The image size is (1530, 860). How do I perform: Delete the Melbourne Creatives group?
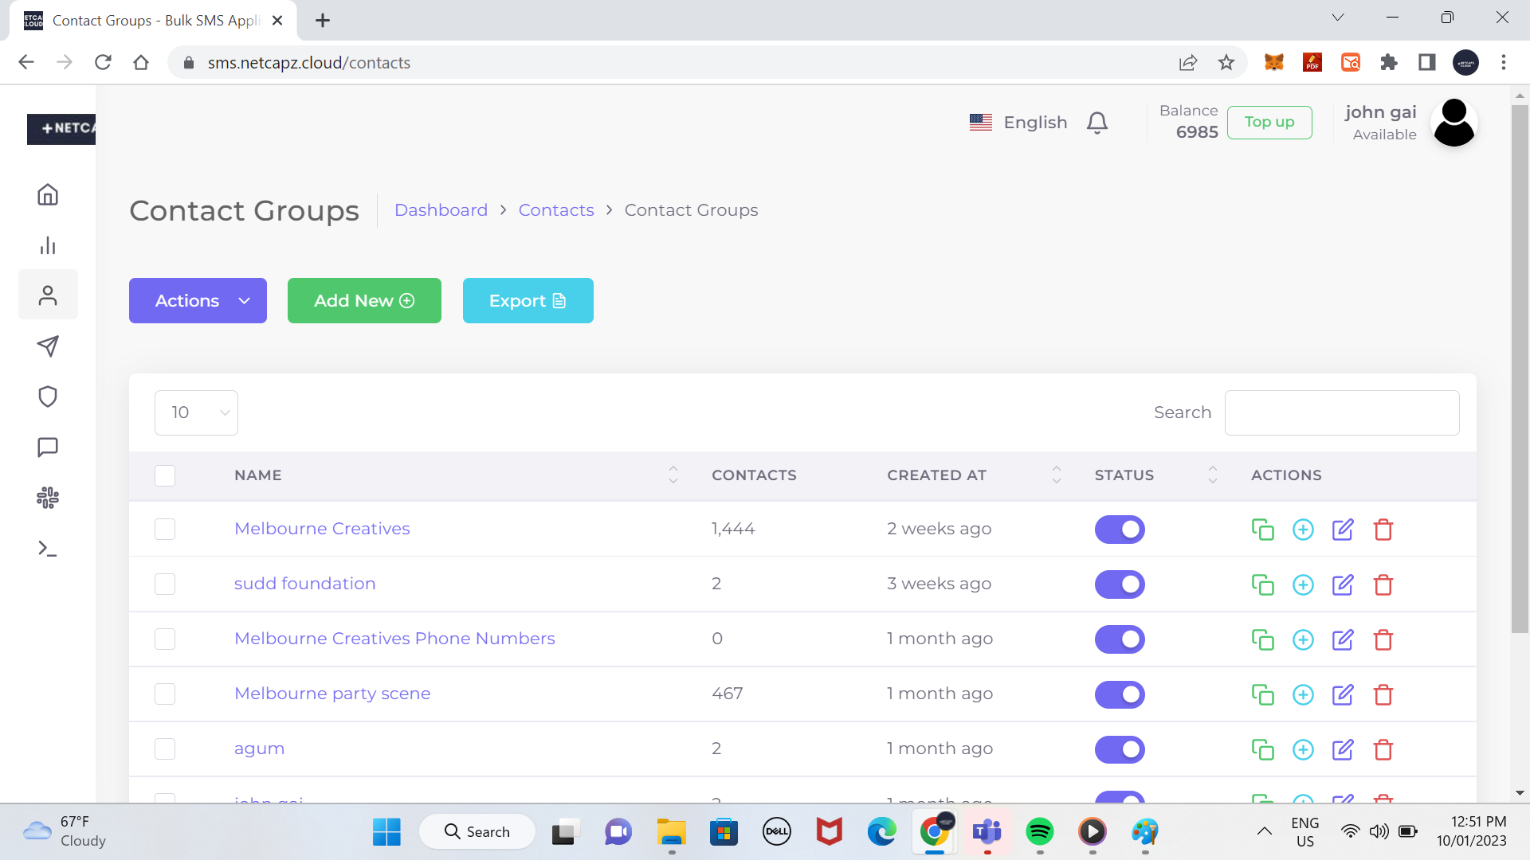point(1383,530)
